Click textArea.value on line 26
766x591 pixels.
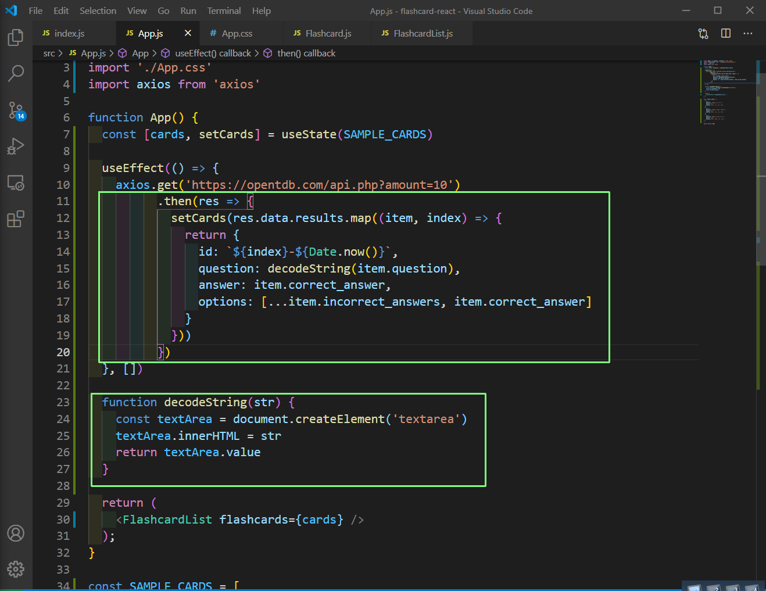click(212, 452)
